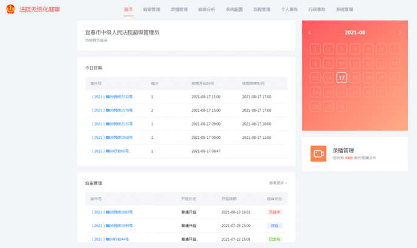Select day 17 in the calendar
This screenshot has width=417, height=248.
(341, 78)
